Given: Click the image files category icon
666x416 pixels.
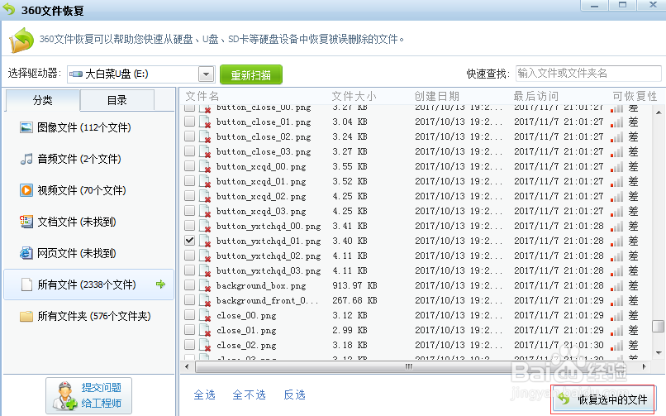Looking at the screenshot, I should click(26, 127).
